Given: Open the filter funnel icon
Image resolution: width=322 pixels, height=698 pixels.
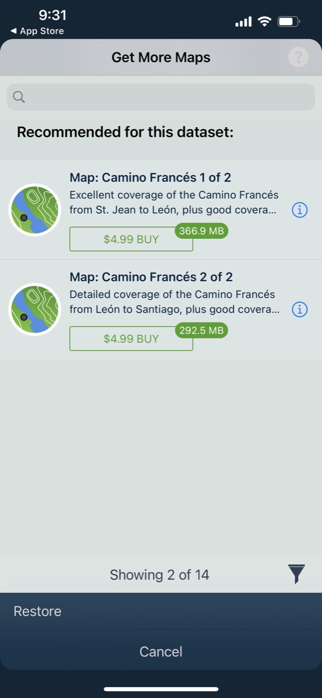Looking at the screenshot, I should [x=296, y=574].
